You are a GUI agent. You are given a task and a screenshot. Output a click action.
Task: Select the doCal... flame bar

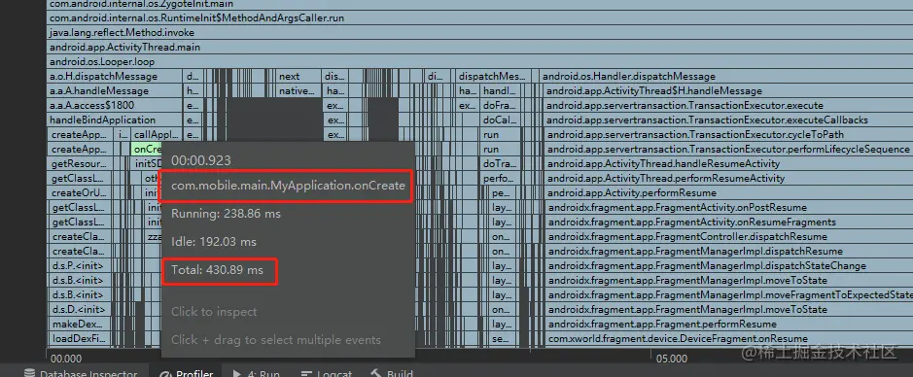click(x=501, y=120)
